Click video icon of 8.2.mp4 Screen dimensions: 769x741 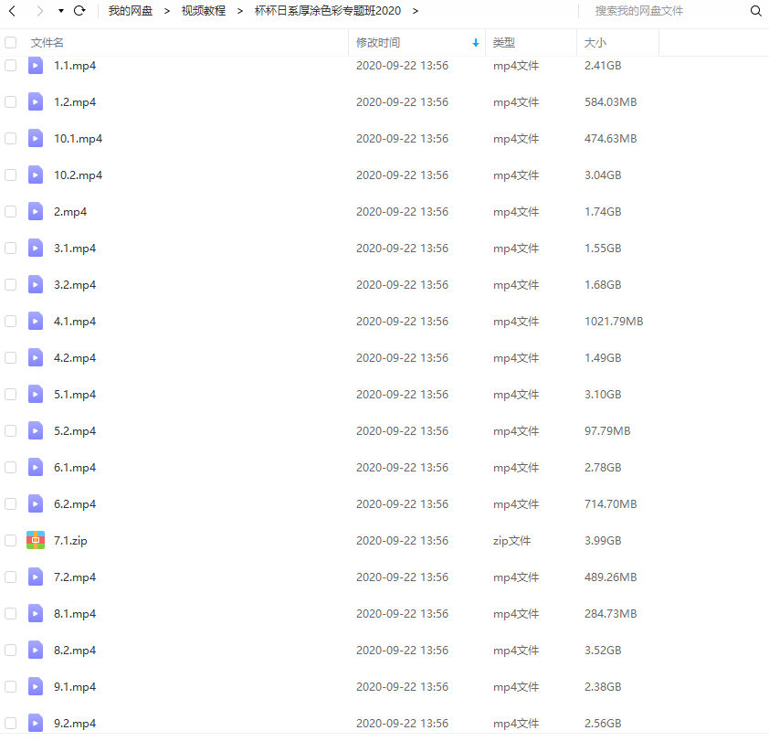(36, 651)
